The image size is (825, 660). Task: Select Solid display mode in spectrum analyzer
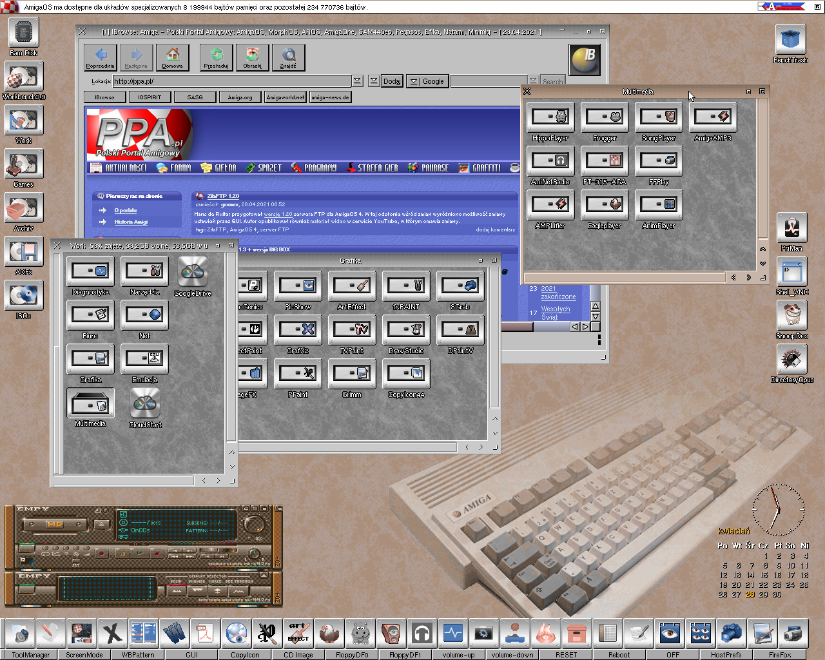click(x=177, y=590)
